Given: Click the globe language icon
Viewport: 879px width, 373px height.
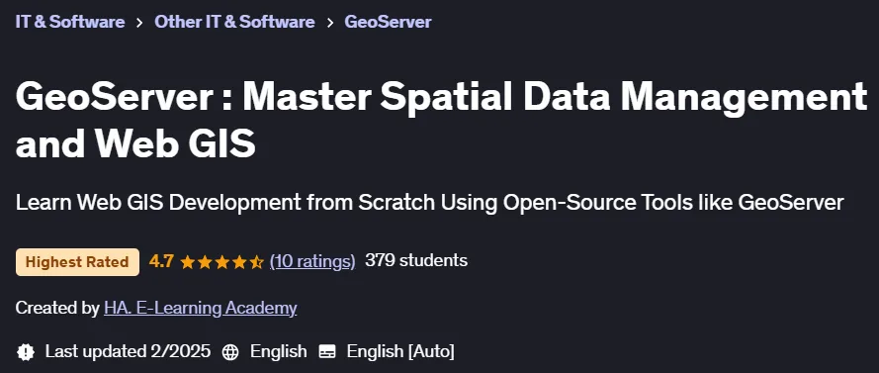Looking at the screenshot, I should 230,352.
